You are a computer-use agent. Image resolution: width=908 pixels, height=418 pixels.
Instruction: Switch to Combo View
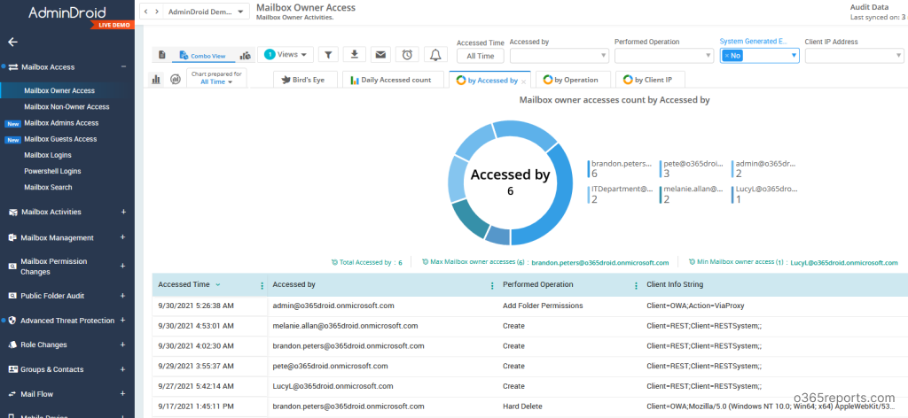[x=202, y=56]
